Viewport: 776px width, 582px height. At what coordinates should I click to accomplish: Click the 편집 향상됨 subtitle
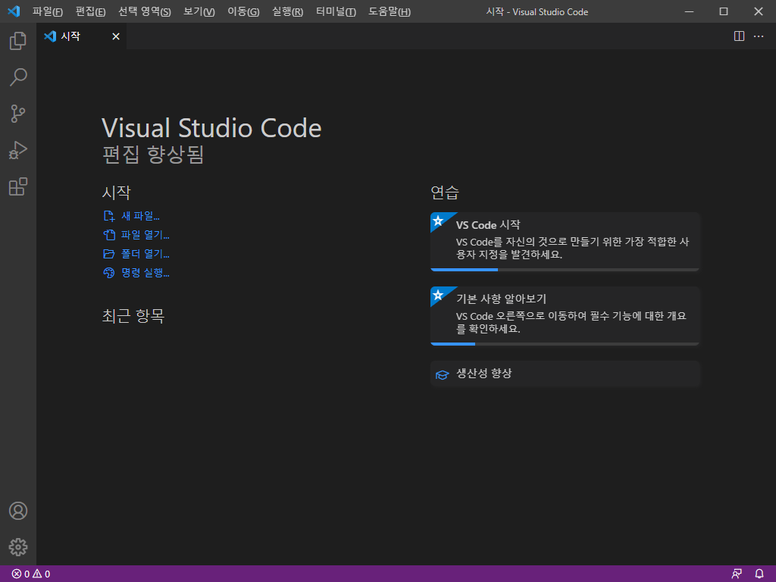(x=153, y=154)
